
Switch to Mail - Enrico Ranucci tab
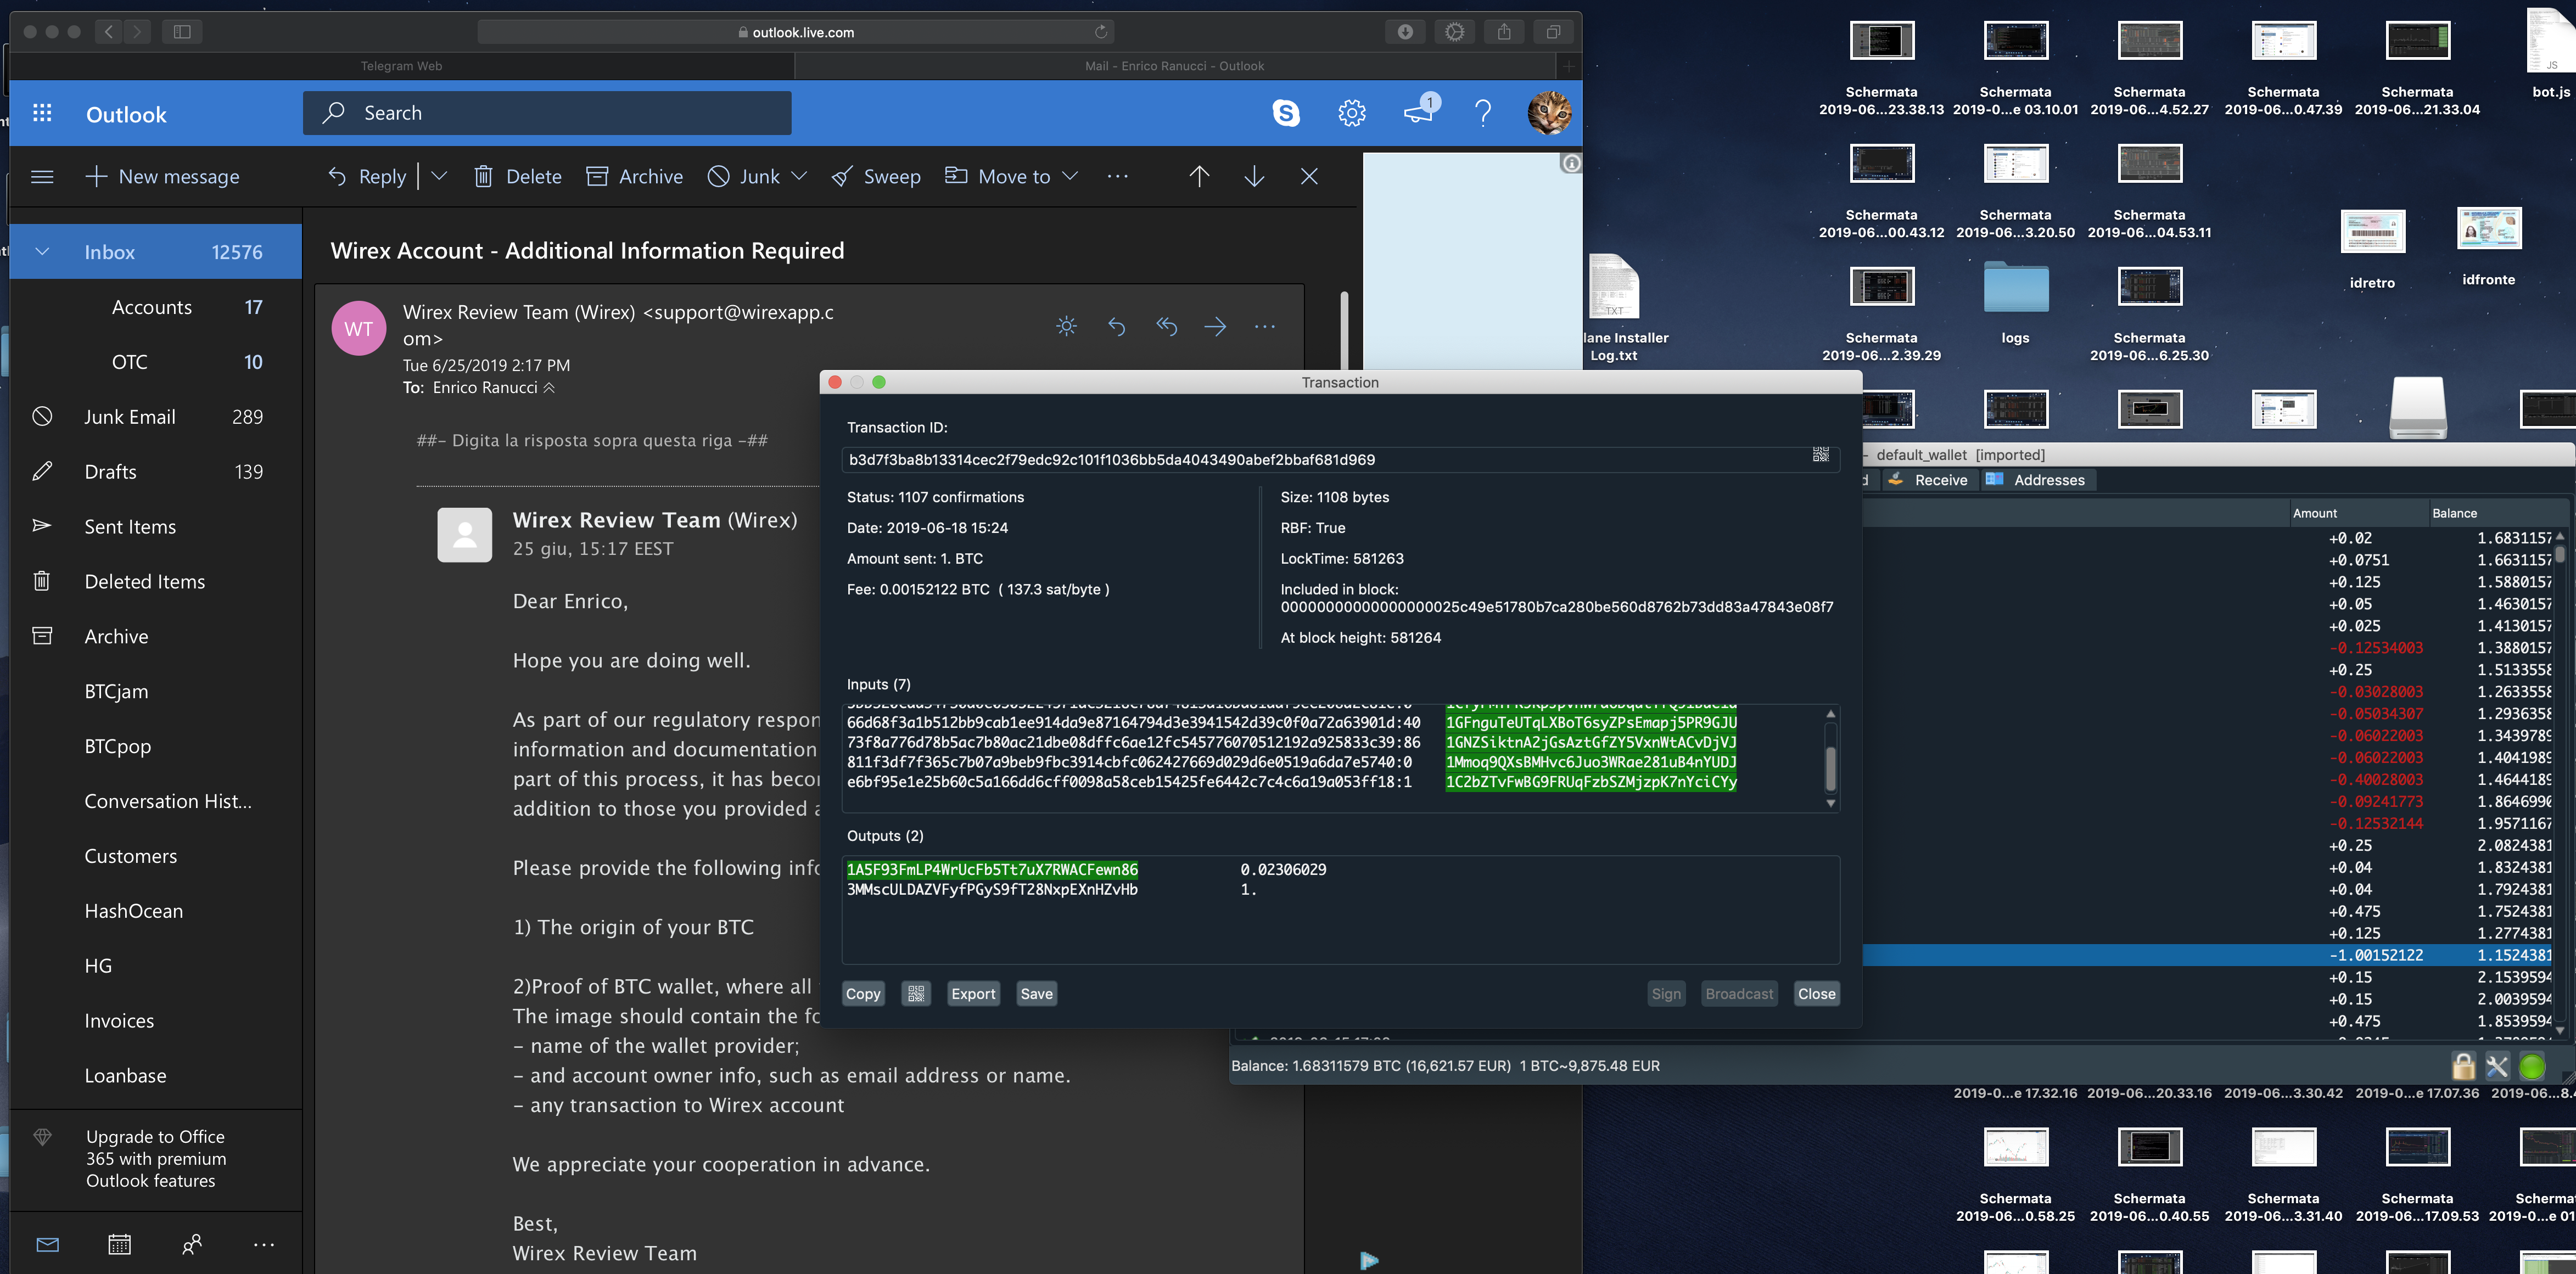[1174, 66]
